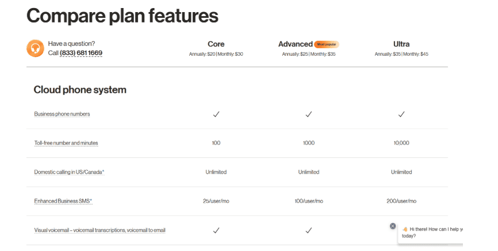This screenshot has height=251, width=498.
Task: Click the 100/user/mo SMS value
Action: tap(309, 201)
